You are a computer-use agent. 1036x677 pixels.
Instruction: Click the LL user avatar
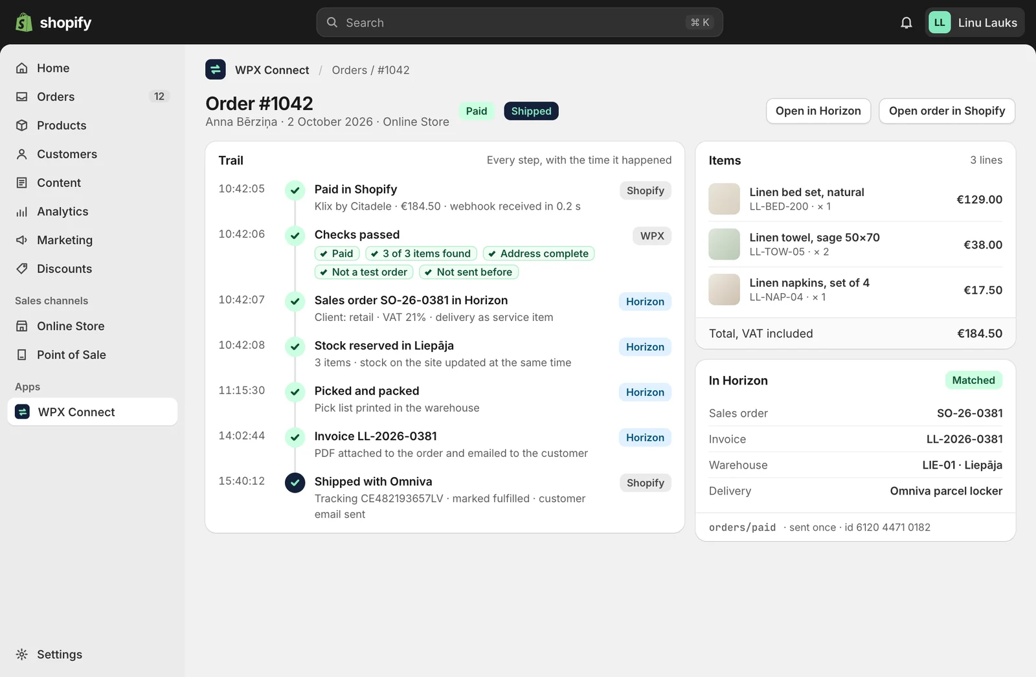940,23
